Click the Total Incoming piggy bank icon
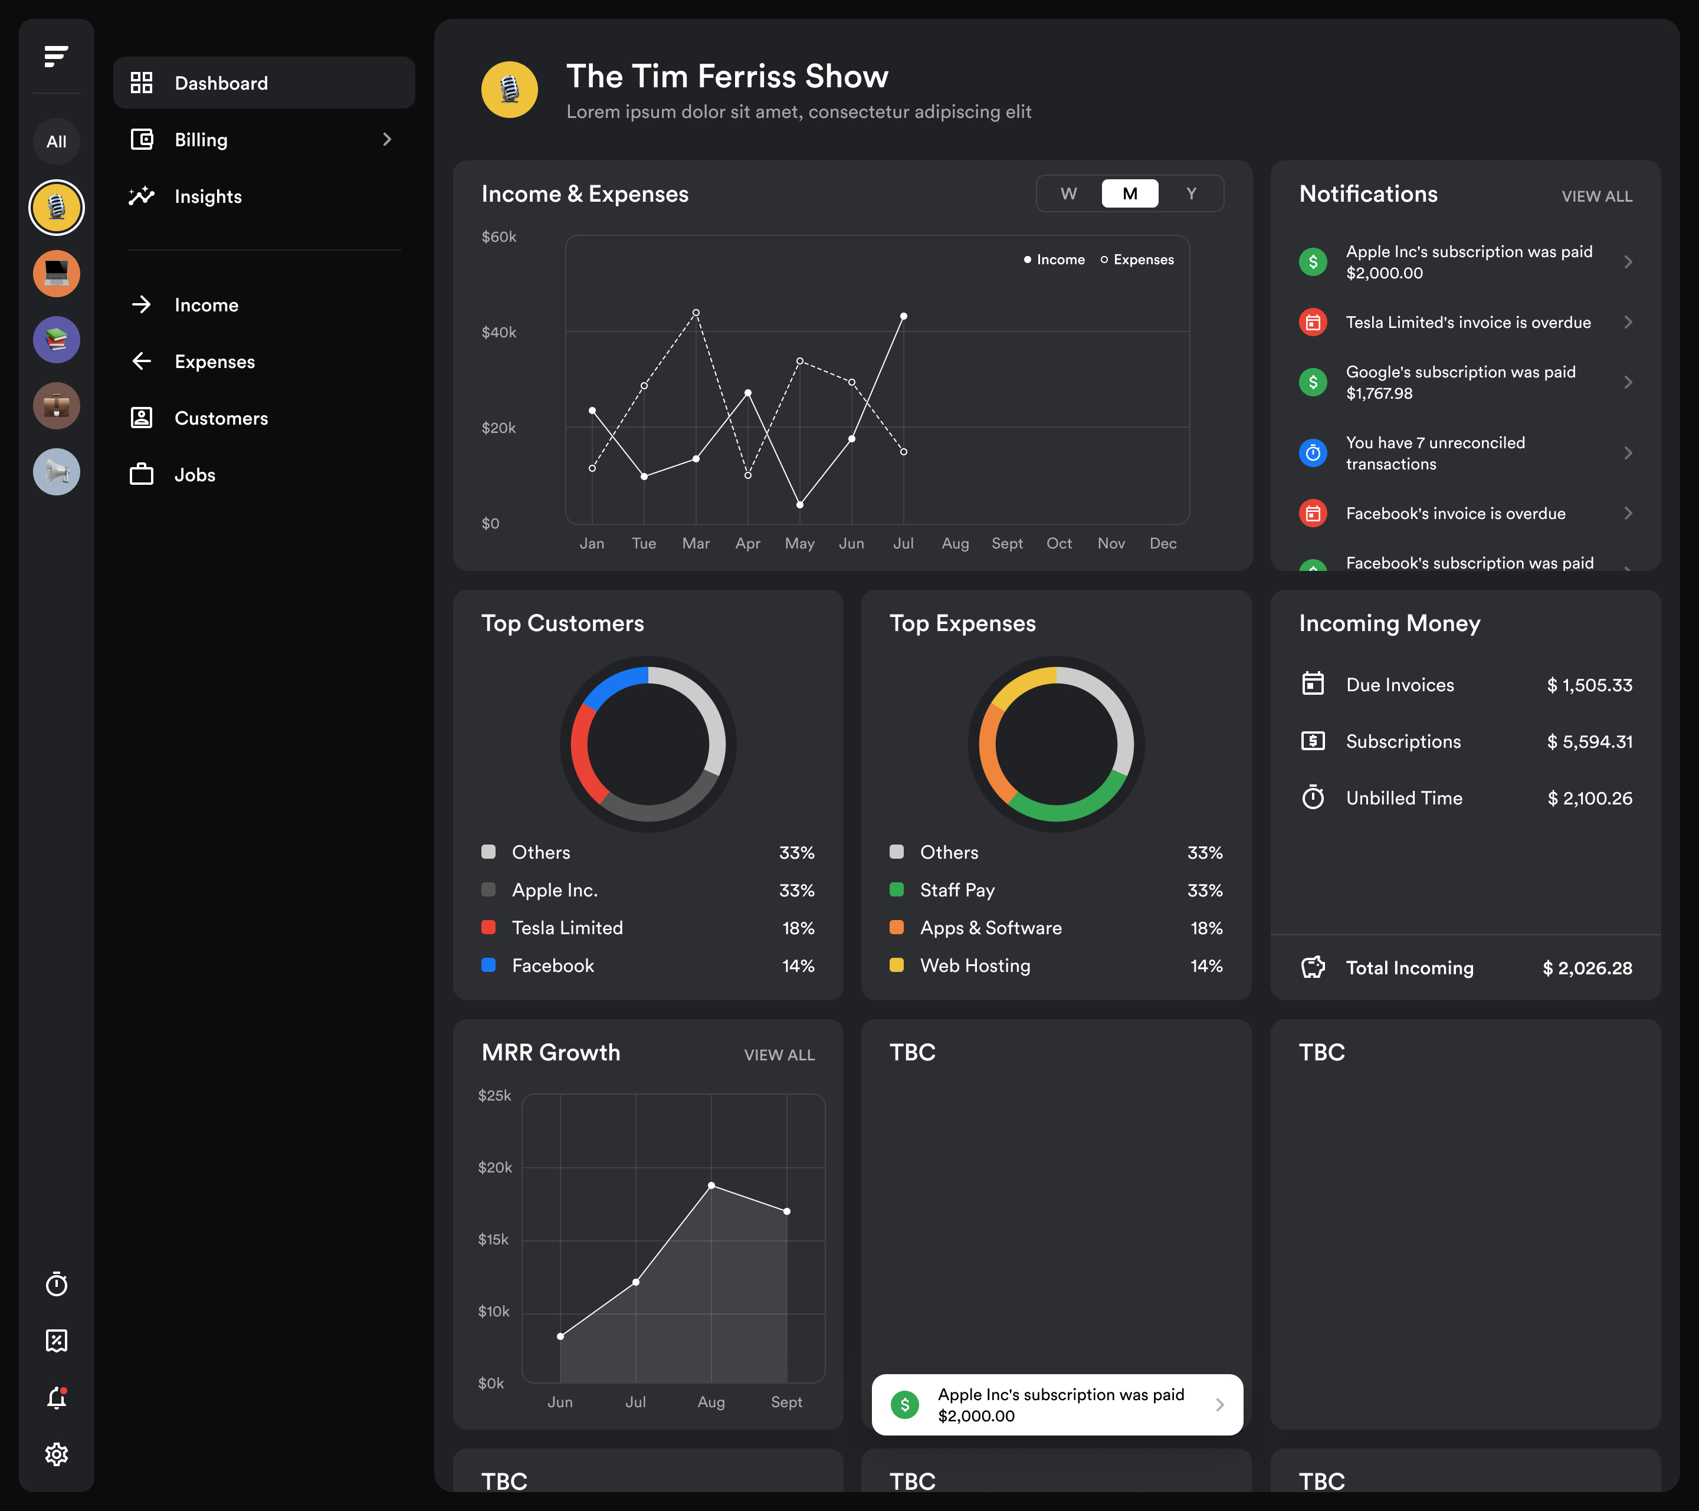Screen dimensions: 1699x1511 point(1313,967)
